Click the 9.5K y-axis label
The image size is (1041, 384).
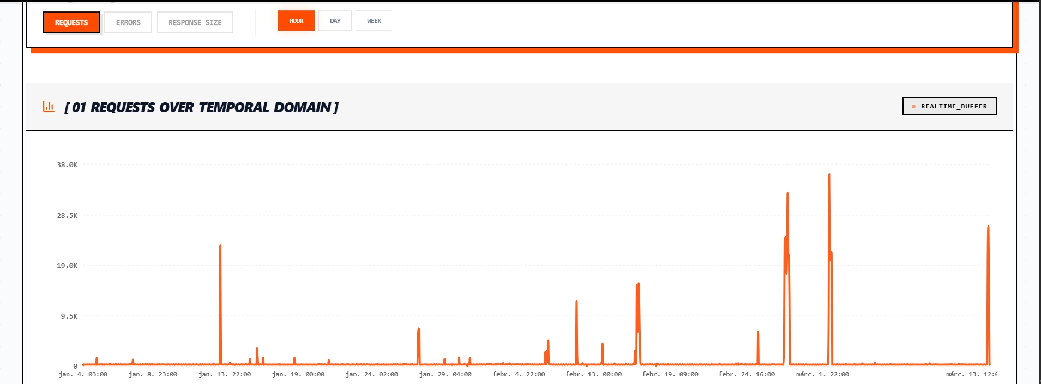(x=69, y=316)
